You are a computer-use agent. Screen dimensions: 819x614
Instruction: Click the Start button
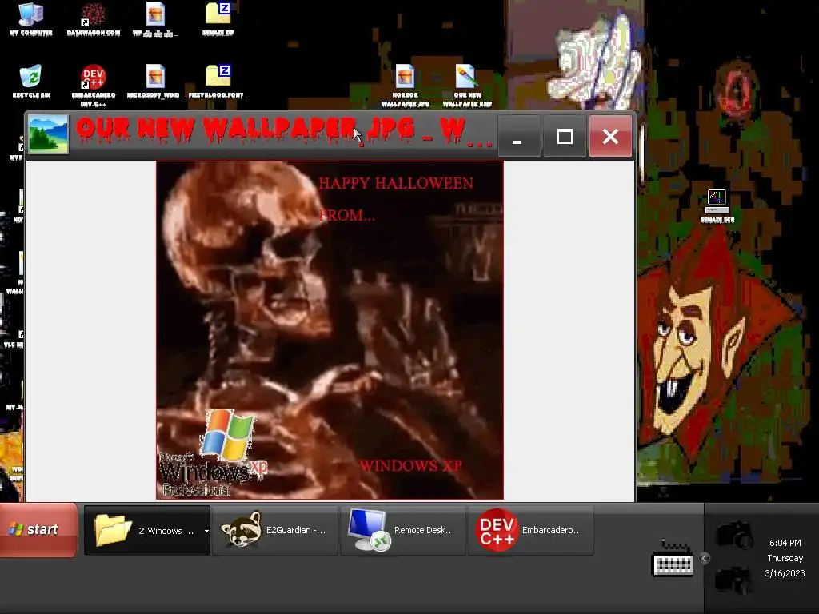[39, 529]
